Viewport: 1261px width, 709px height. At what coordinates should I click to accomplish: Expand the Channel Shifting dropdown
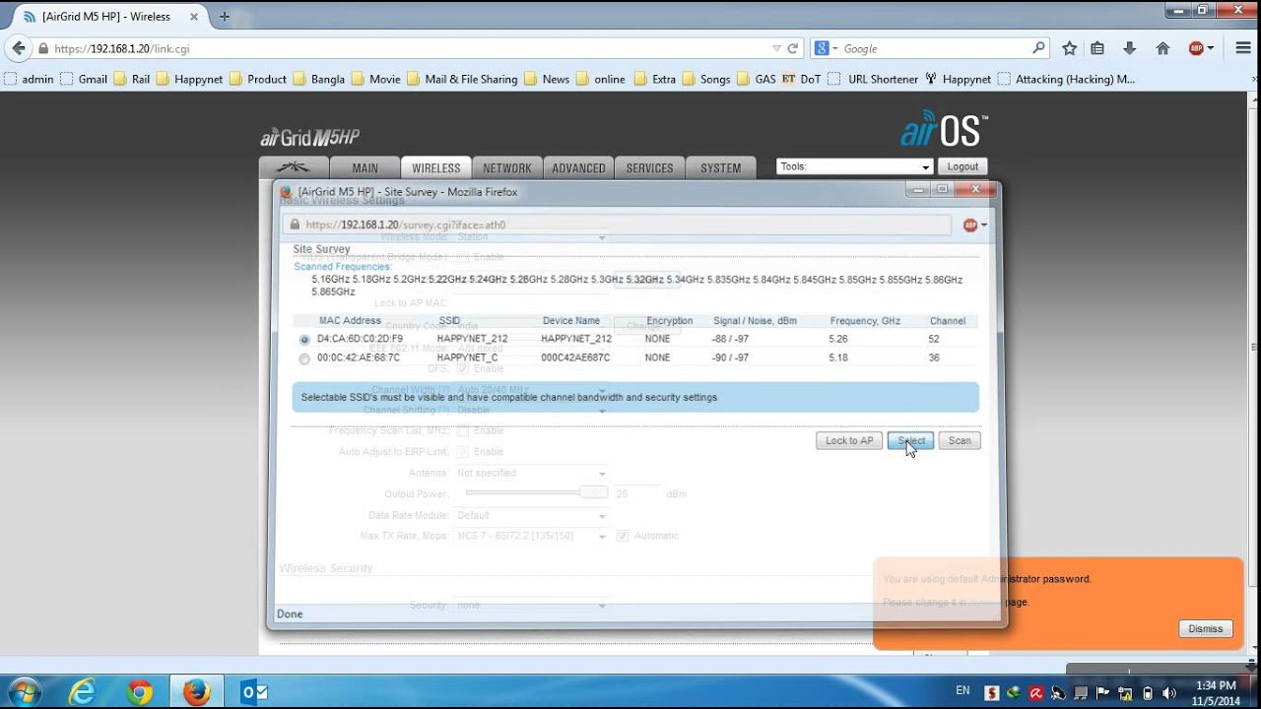click(x=532, y=410)
